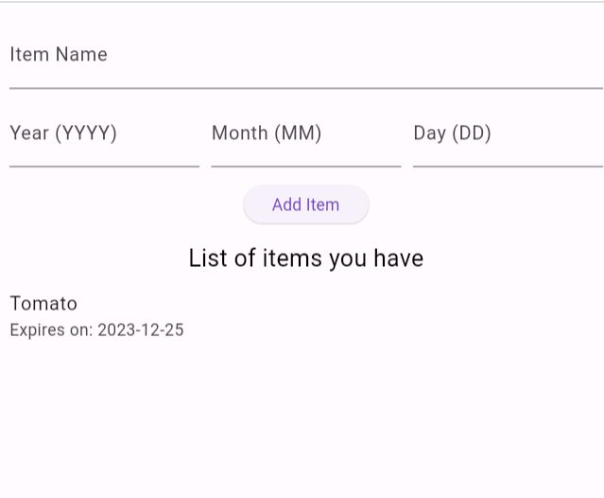Tap the 'Year (YYYY)' placeholder label

click(x=63, y=133)
